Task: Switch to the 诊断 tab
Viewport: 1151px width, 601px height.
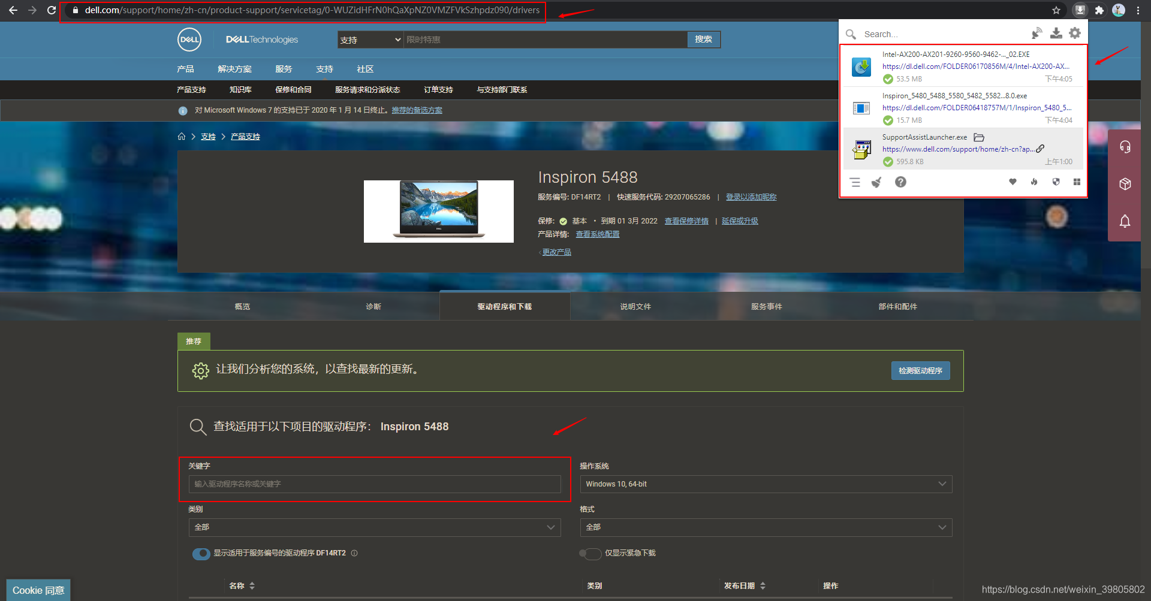Action: [x=373, y=306]
